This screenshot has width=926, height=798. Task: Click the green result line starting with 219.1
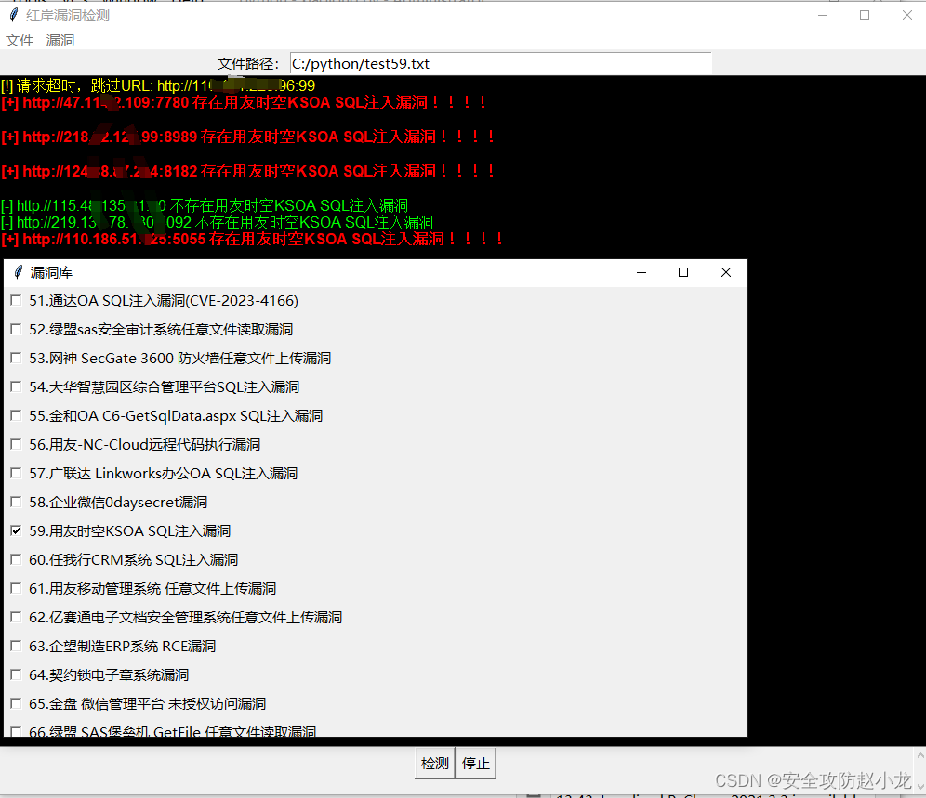(218, 223)
